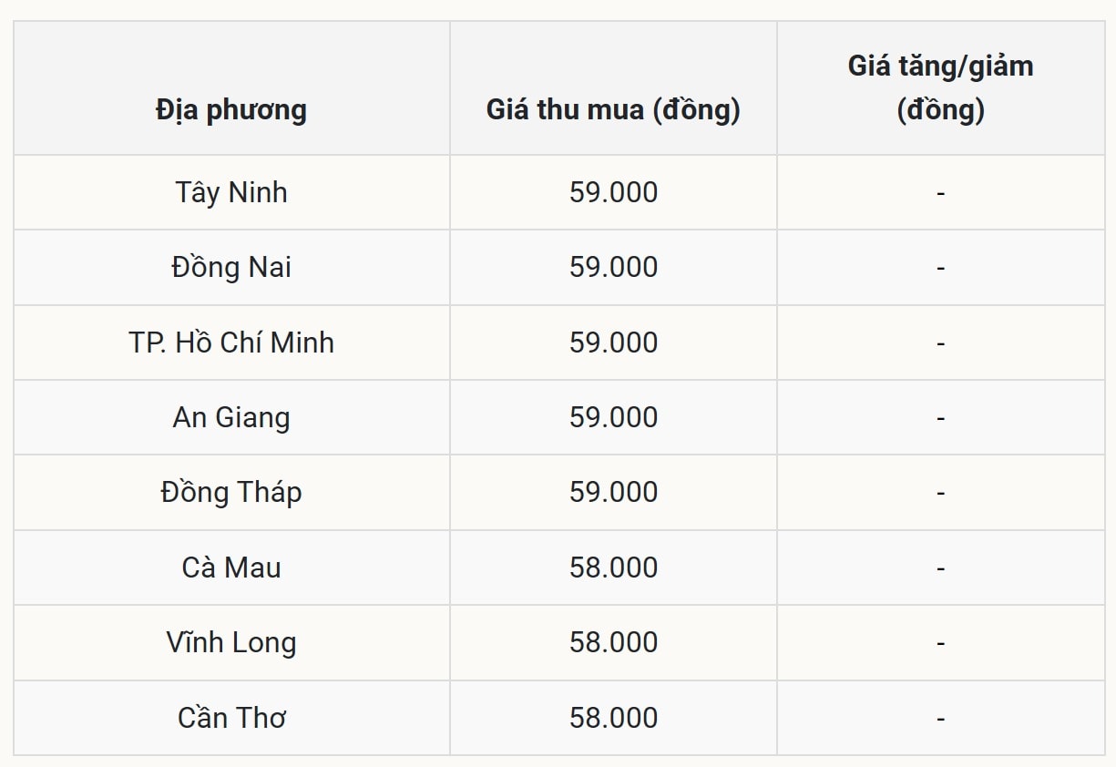Click Cần Thơ price 58.000
The width and height of the screenshot is (1116, 767).
click(x=613, y=718)
